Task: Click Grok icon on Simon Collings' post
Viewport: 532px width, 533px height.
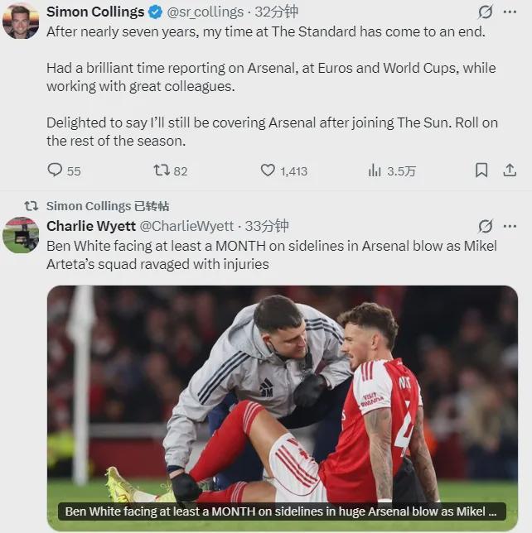Action: pyautogui.click(x=486, y=12)
